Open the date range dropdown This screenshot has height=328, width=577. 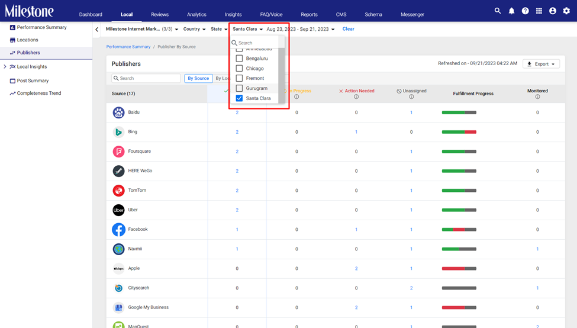pyautogui.click(x=301, y=29)
